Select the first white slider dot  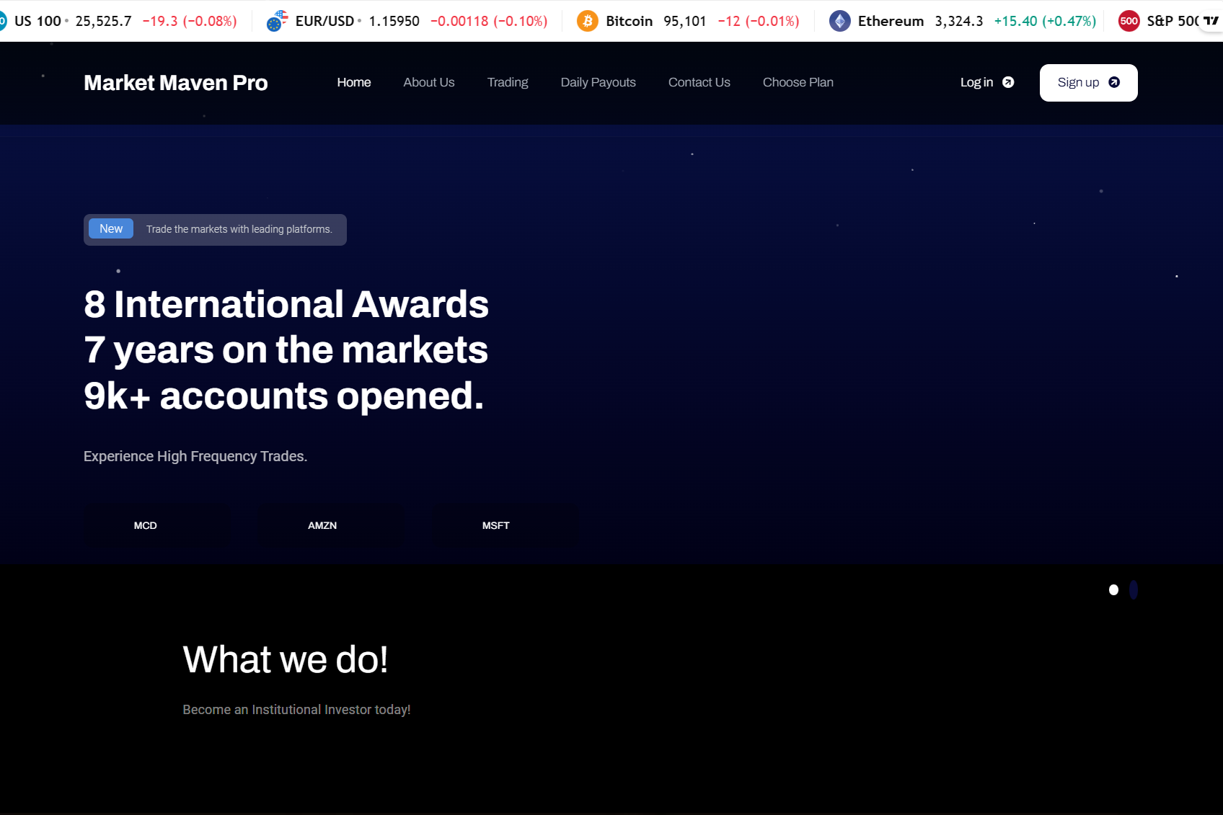(x=1113, y=590)
